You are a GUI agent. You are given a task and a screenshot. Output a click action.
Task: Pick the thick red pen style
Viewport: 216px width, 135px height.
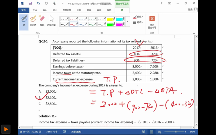(74, 24)
